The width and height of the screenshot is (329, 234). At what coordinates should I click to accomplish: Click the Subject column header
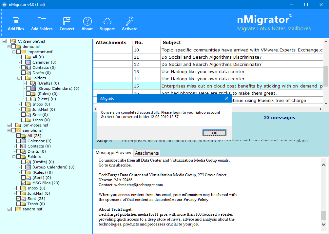[x=242, y=42]
